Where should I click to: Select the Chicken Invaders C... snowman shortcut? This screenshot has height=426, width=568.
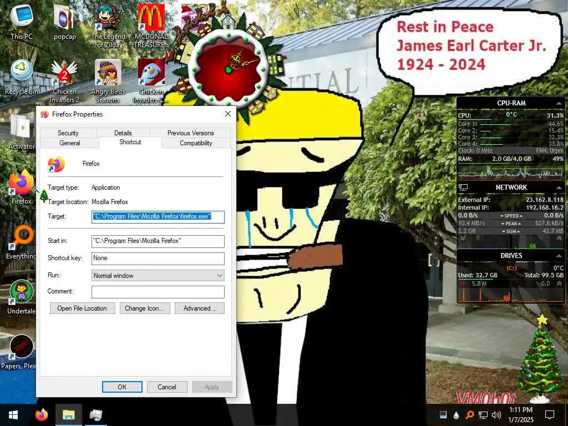[x=151, y=81]
